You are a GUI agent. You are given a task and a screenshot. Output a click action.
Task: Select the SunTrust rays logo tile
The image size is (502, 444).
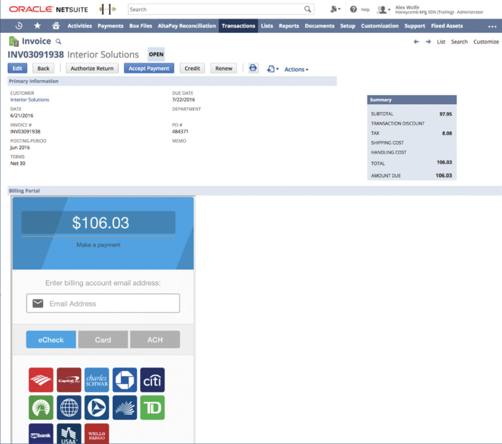click(125, 407)
